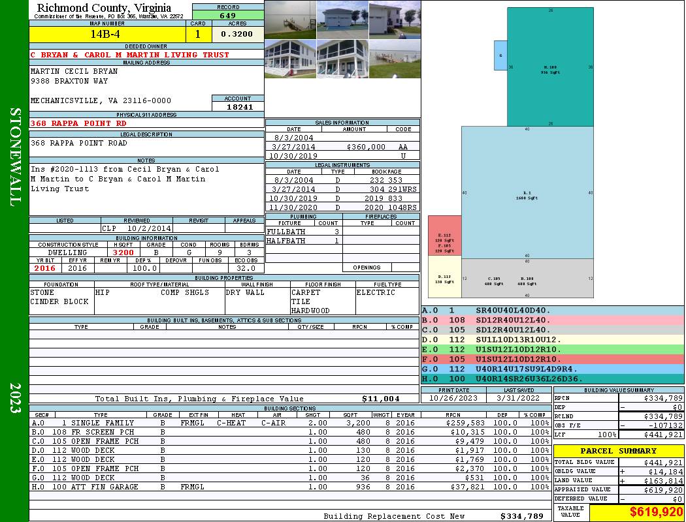Click book/page 232 353 in Legal Instruments
This screenshot has width=686, height=522.
tap(386, 180)
